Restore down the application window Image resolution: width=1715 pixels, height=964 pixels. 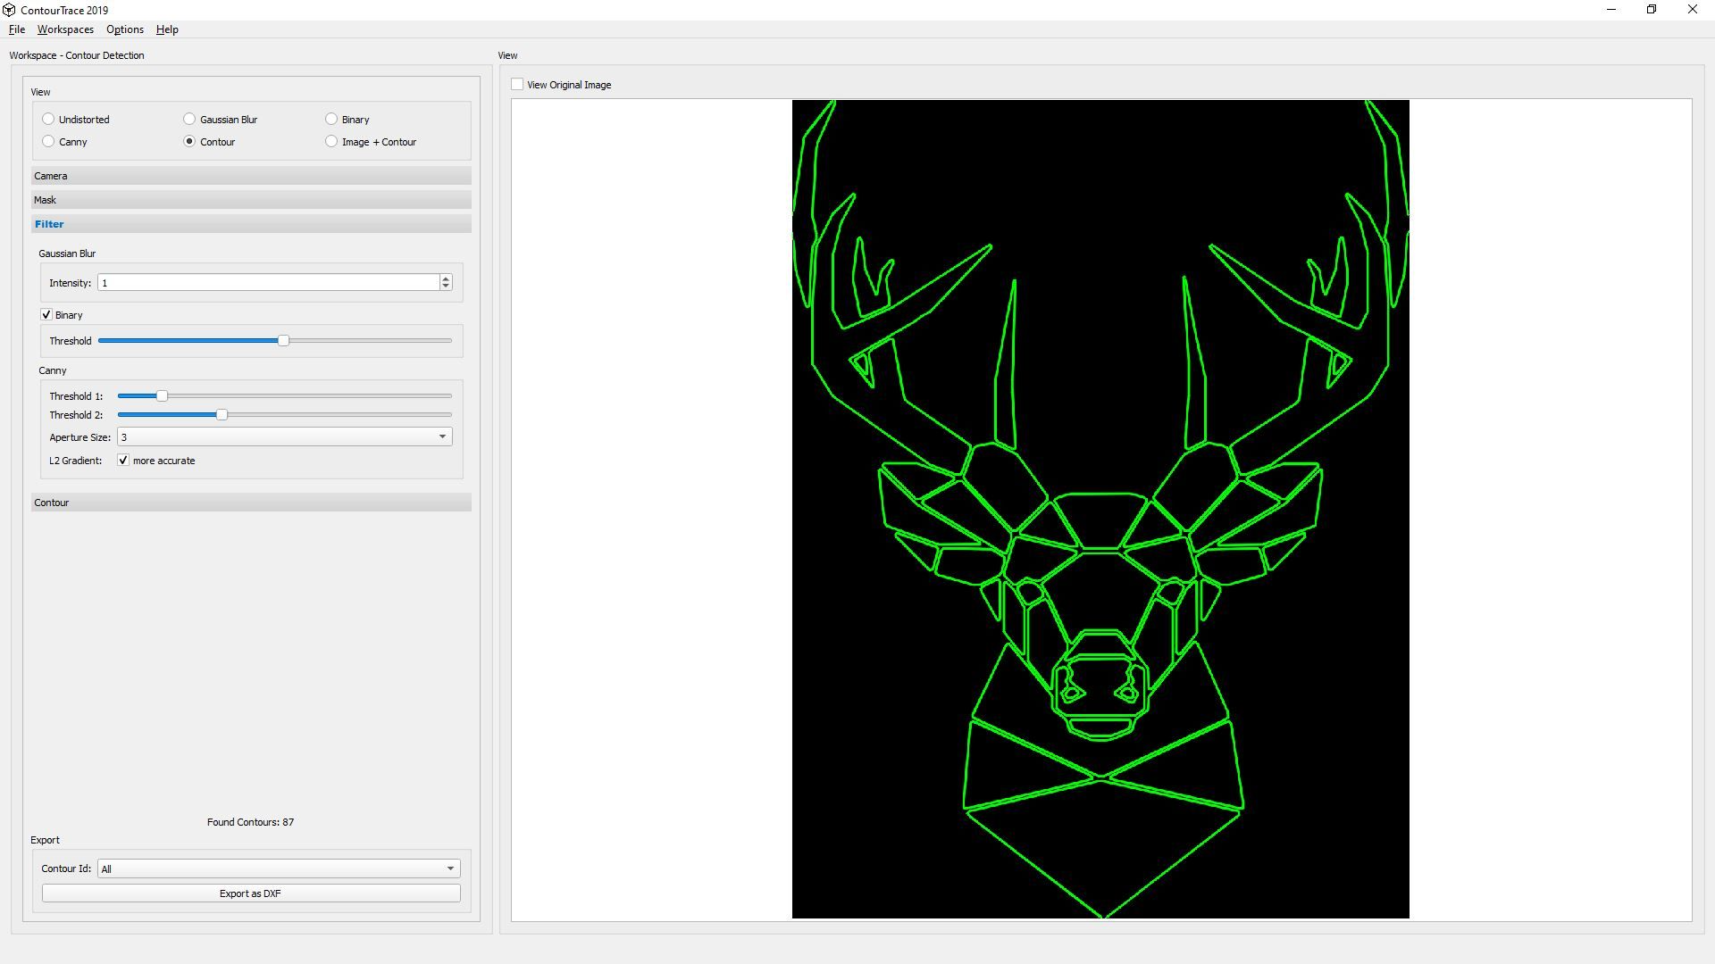(1652, 10)
